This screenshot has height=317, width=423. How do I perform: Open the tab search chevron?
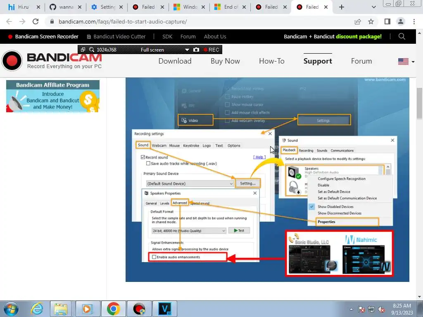[373, 7]
